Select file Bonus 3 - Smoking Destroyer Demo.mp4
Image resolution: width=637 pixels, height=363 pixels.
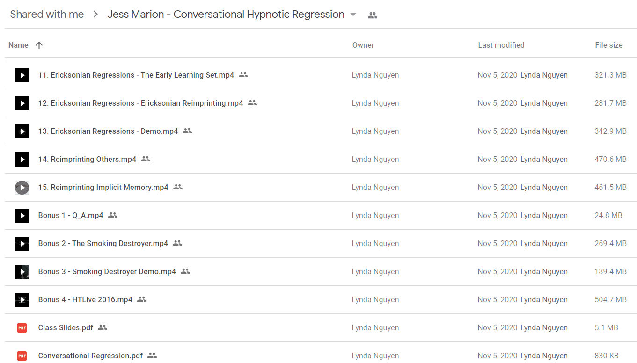(107, 271)
